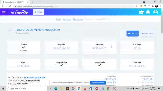Open the hamburger navigation menu
Image resolution: width=163 pixels, height=91 pixels.
point(4,12)
